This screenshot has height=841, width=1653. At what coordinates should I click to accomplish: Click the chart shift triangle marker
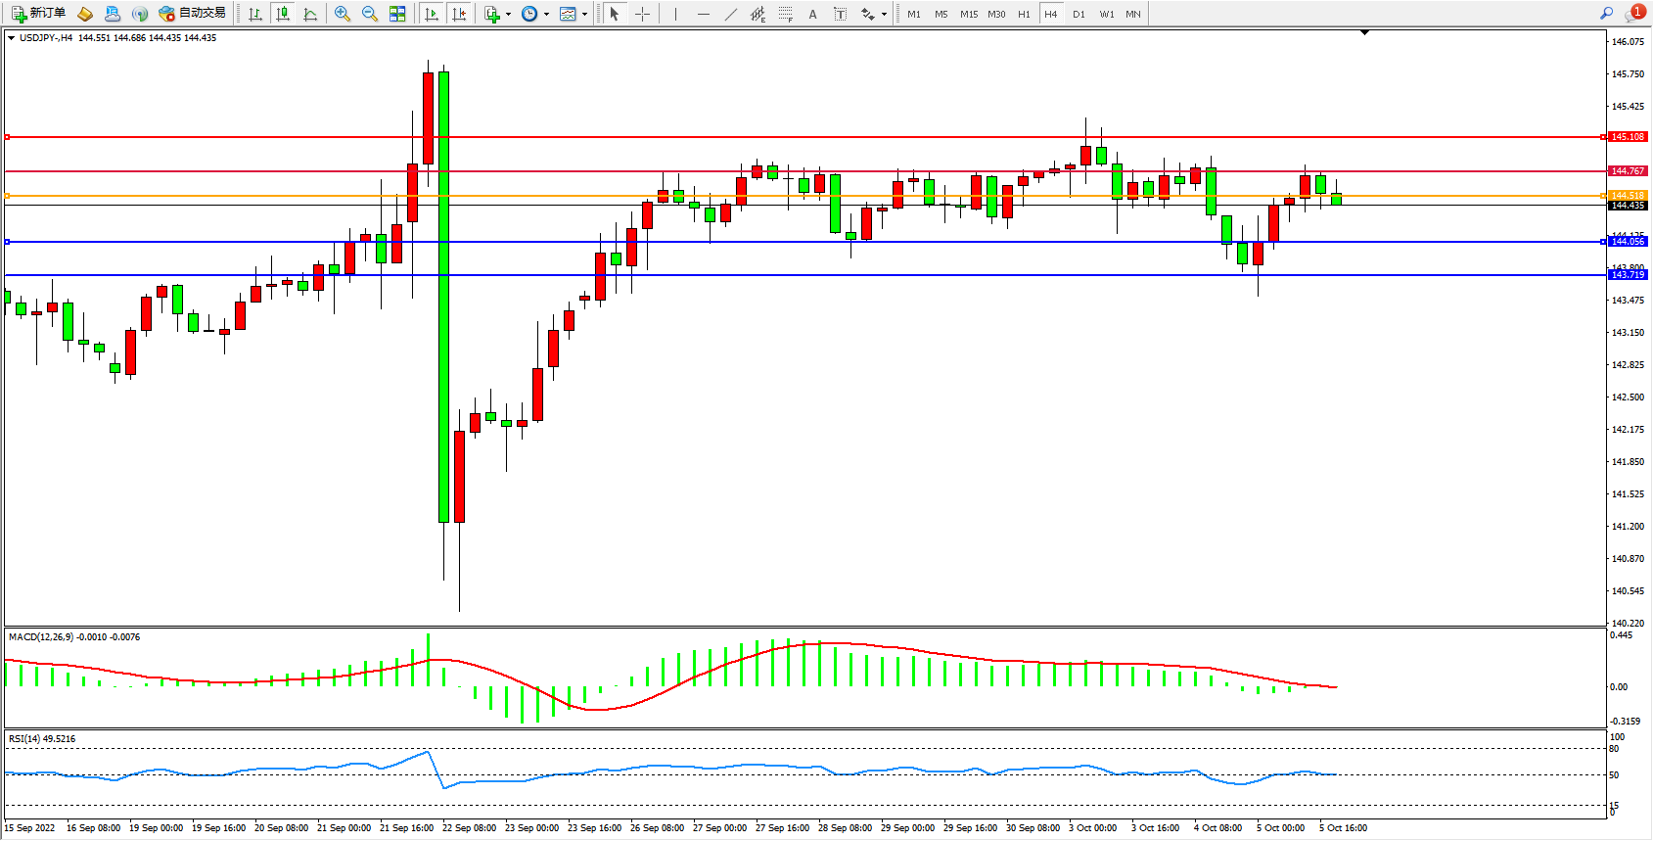tap(1364, 32)
